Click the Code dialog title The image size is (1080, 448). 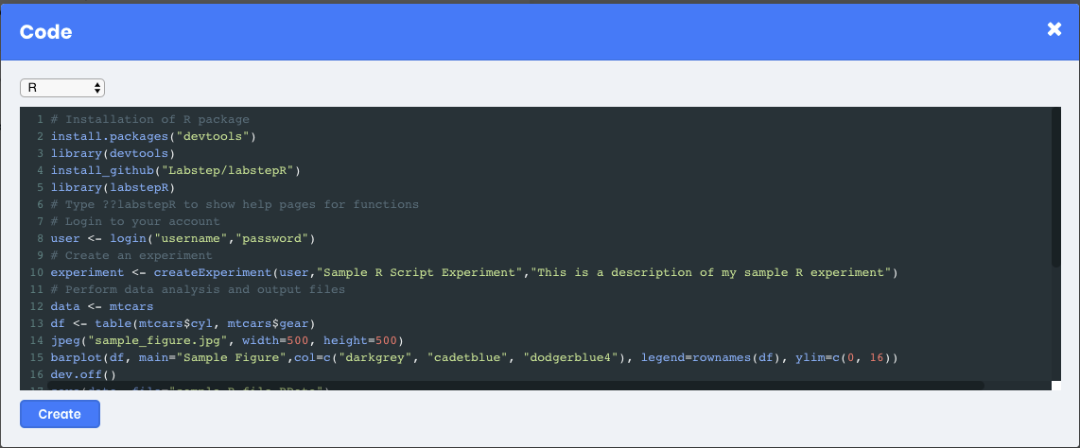coord(46,31)
